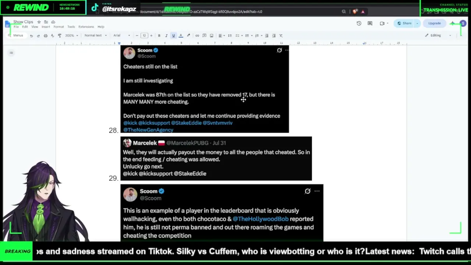Open the browser zoom magnifier icon
The width and height of the screenshot is (471, 265).
click(x=344, y=12)
